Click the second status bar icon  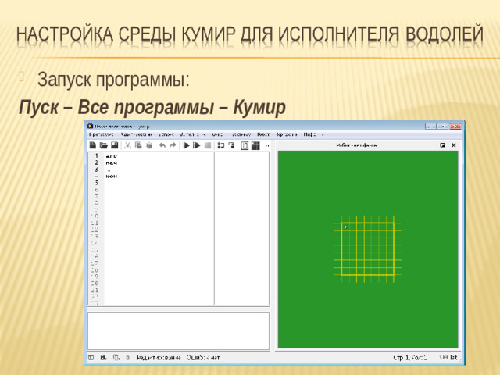pos(103,358)
